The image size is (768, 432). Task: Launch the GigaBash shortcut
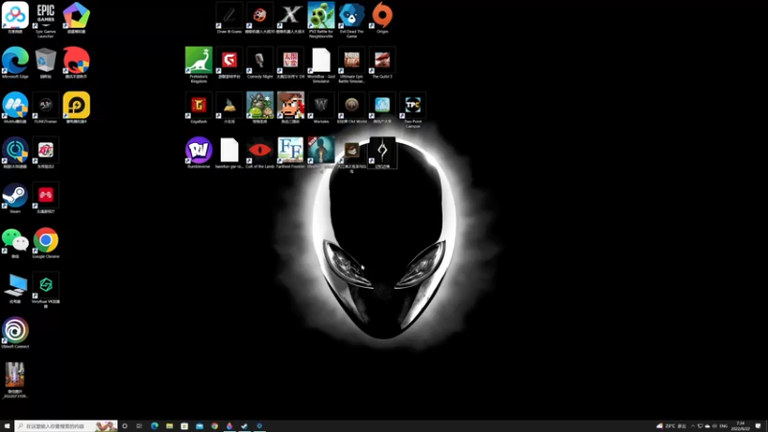[199, 108]
